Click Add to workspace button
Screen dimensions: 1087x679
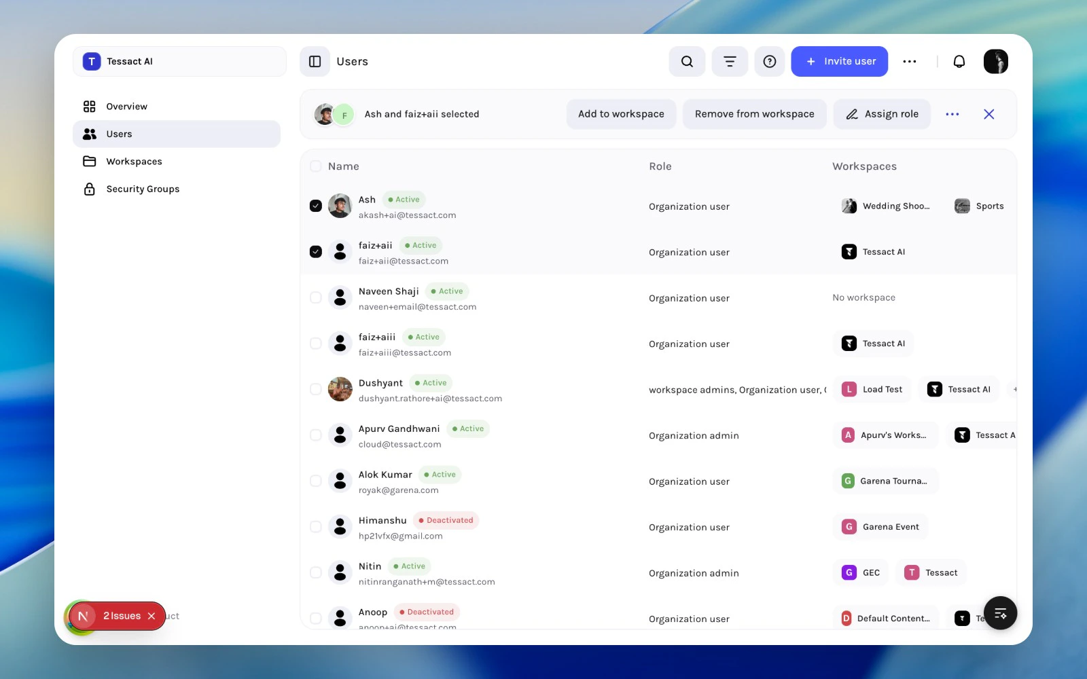621,114
